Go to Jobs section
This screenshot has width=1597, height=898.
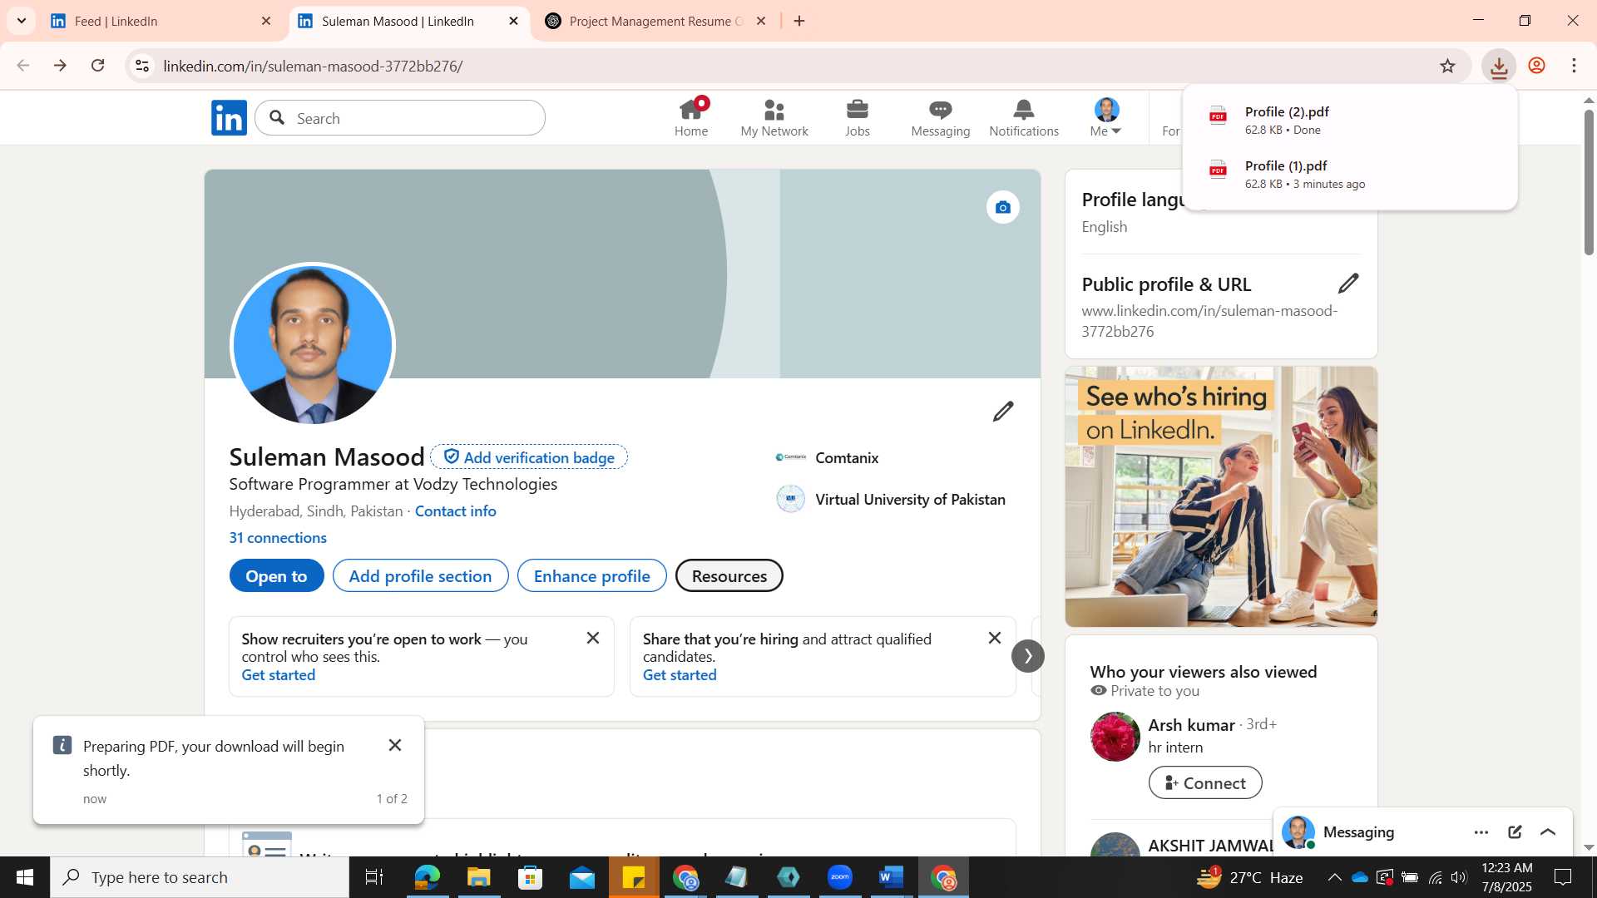[x=858, y=118]
